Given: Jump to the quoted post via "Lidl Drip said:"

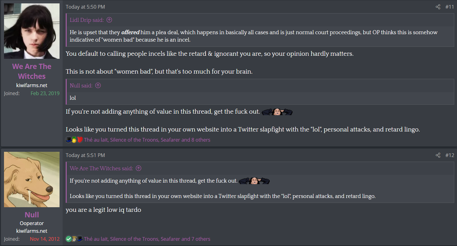Looking at the screenshot, I should [x=87, y=20].
